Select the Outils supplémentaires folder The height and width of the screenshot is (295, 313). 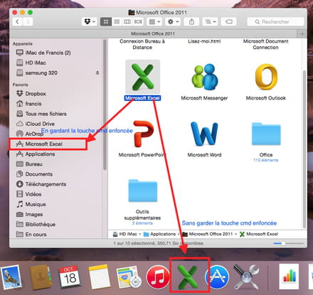click(x=142, y=191)
